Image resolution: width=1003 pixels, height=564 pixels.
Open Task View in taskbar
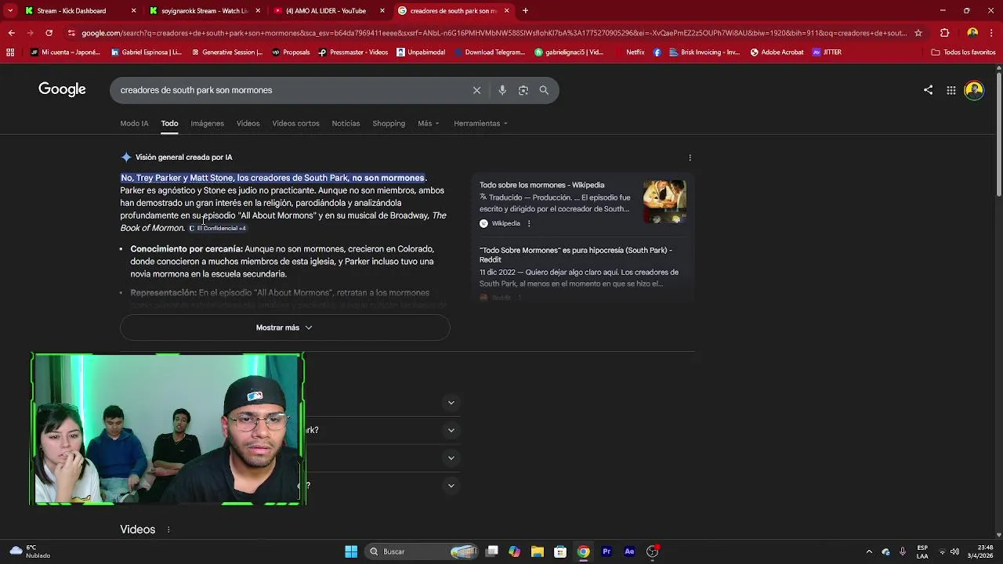(492, 551)
